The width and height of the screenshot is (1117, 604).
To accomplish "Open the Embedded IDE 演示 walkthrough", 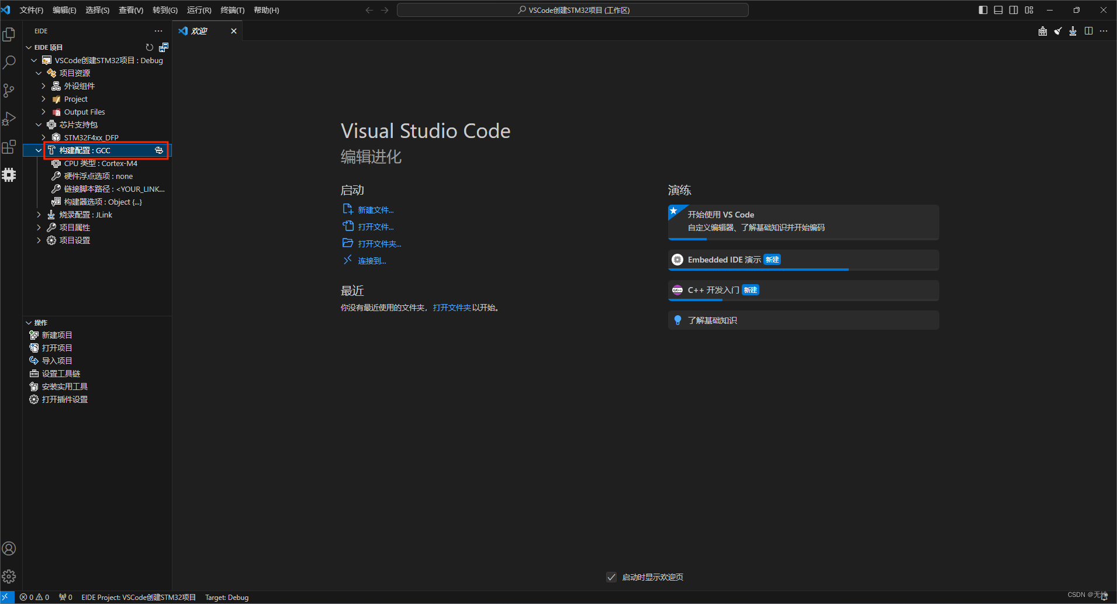I will point(803,260).
